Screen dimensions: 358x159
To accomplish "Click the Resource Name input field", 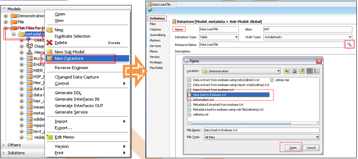I will (272, 44).
